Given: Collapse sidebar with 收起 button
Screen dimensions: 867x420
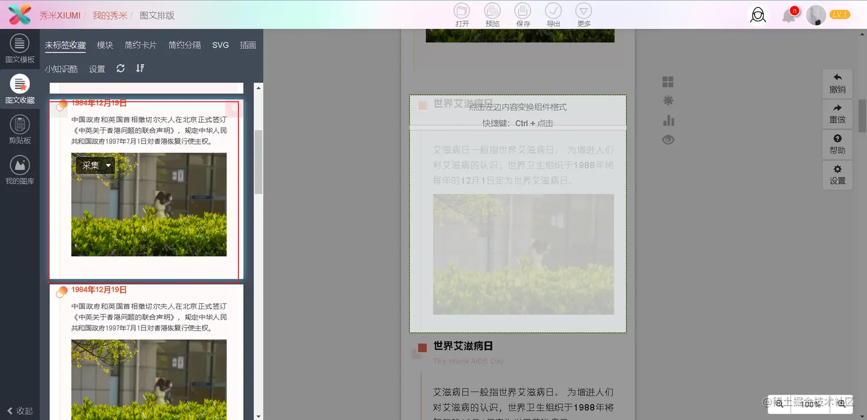Looking at the screenshot, I should pos(20,411).
